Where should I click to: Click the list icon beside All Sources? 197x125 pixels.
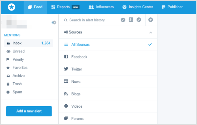(66, 44)
